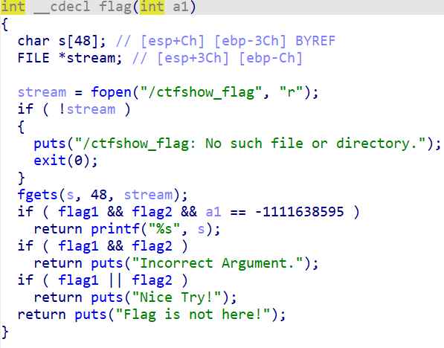
Task: Click flag1 in the first condition
Action: 78,212
